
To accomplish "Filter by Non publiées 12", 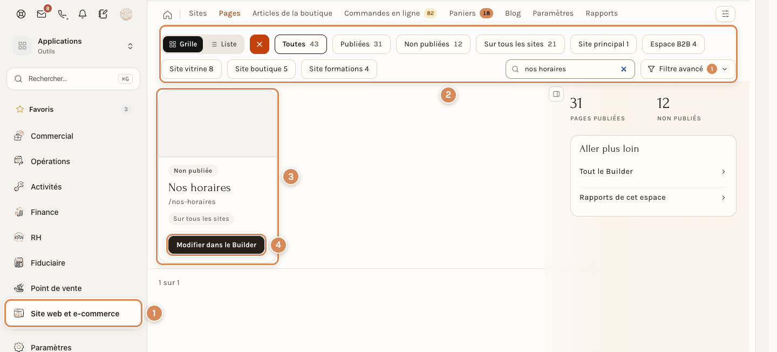I will point(433,44).
